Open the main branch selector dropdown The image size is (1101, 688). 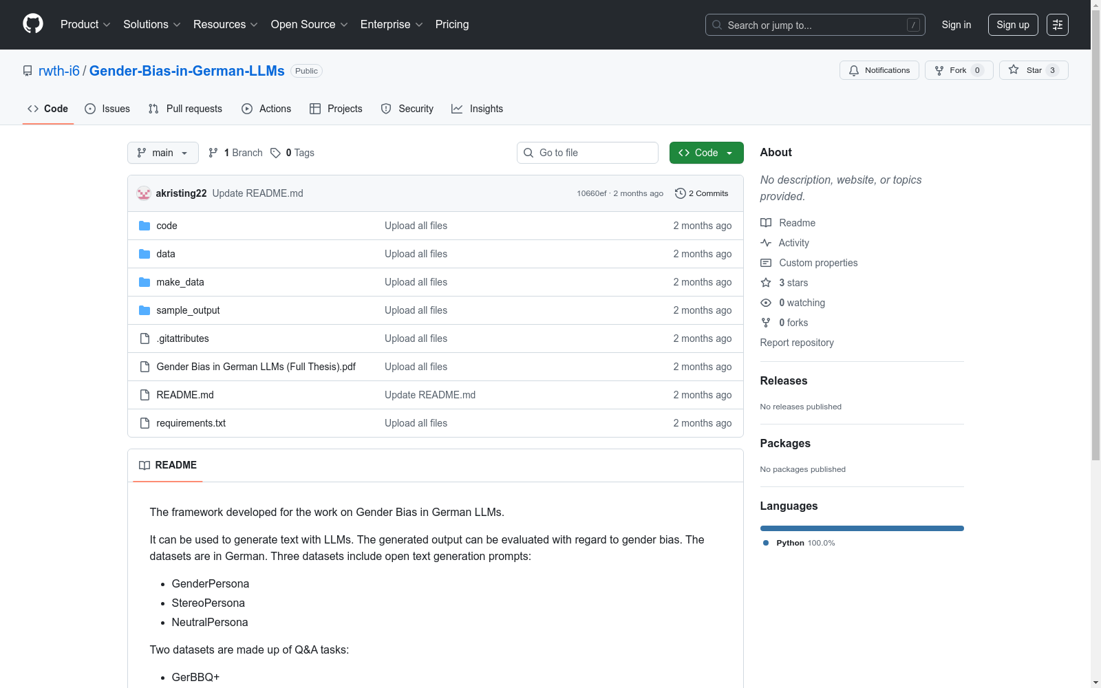tap(163, 153)
